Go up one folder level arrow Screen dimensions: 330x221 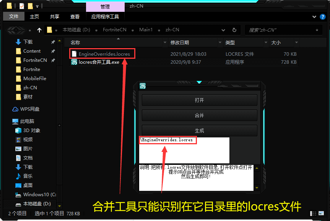pyautogui.click(x=39, y=30)
